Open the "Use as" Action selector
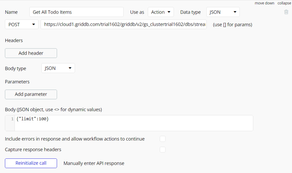 (x=160, y=12)
